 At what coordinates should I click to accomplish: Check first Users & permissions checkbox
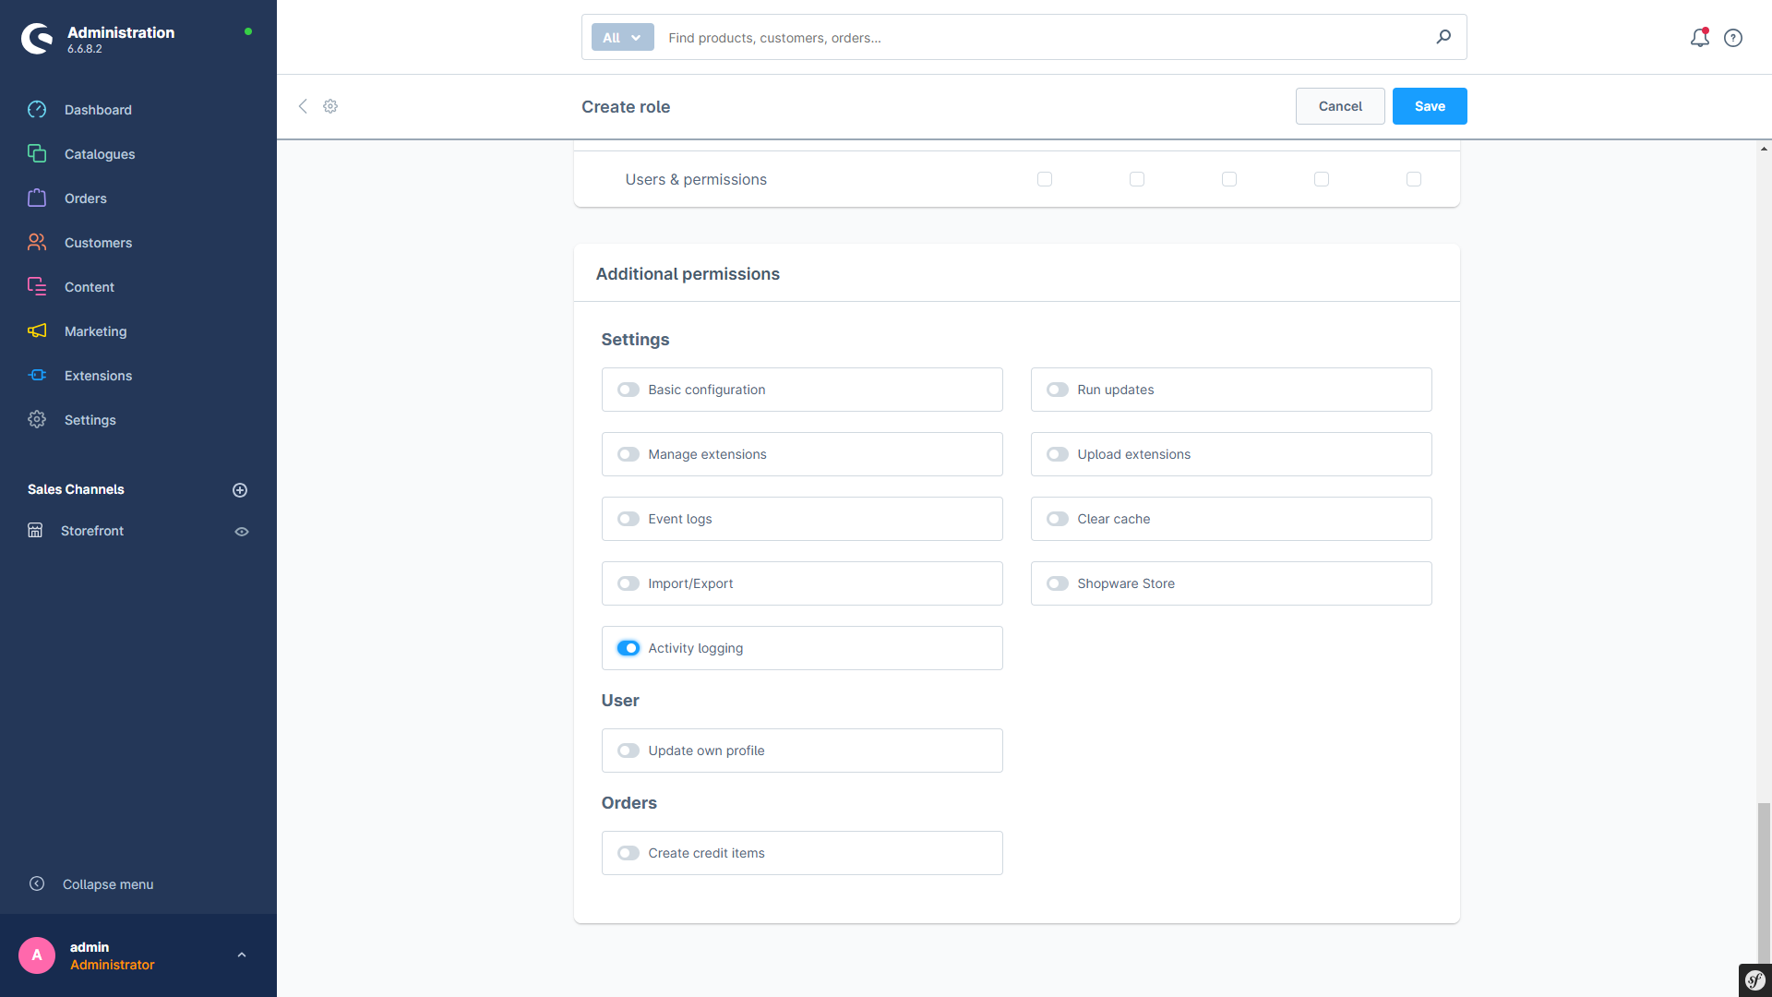point(1045,179)
